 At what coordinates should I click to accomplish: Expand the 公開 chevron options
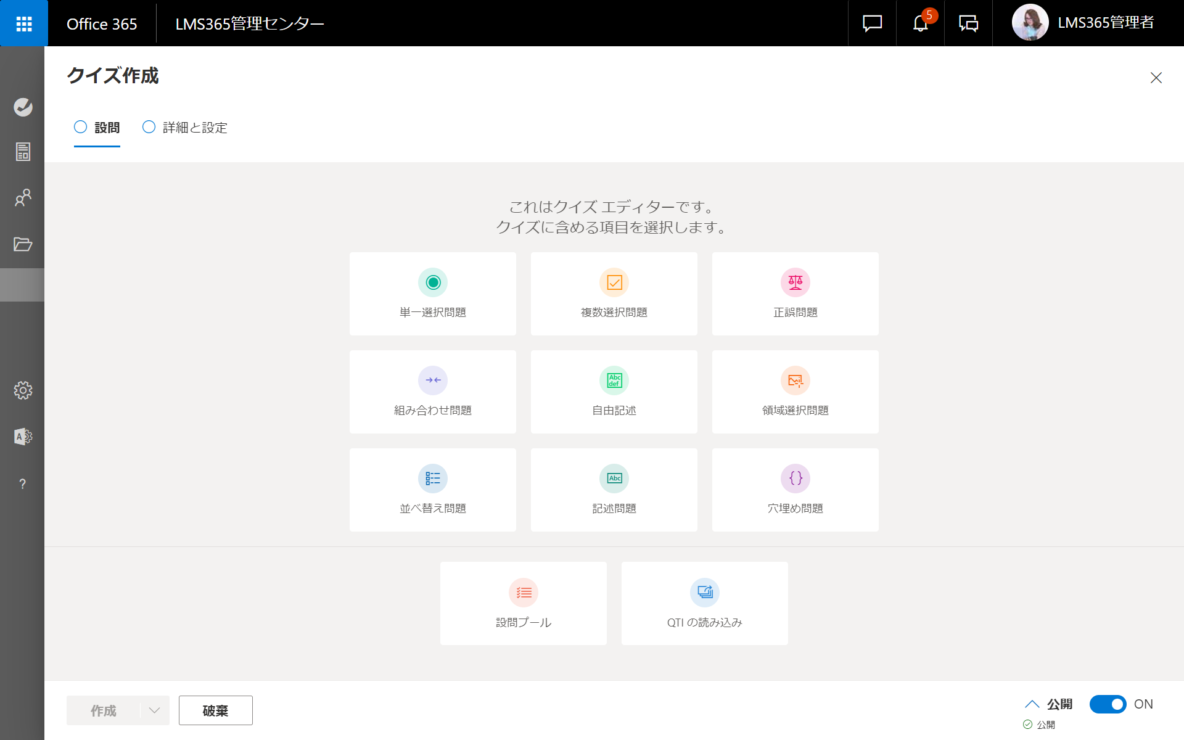tap(1032, 704)
